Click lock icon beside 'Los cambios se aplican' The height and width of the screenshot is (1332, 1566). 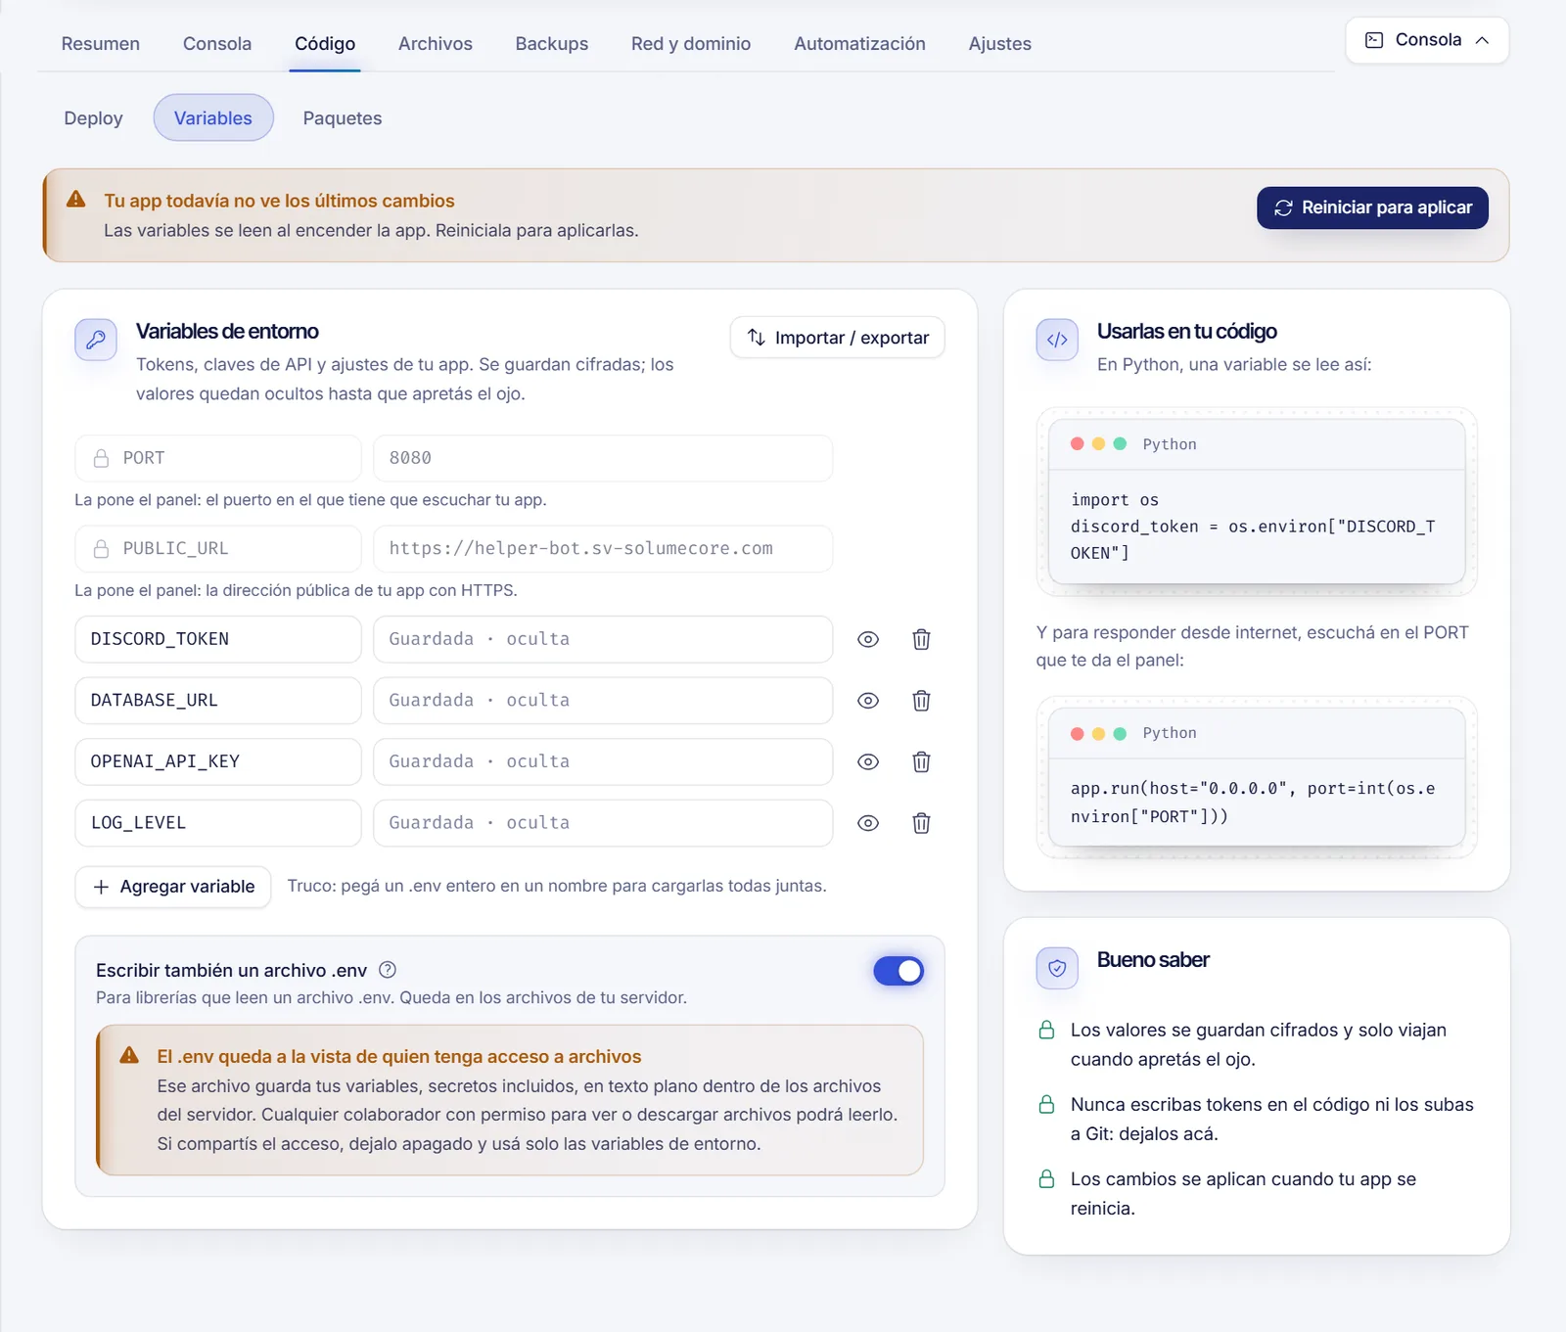[x=1046, y=1179]
